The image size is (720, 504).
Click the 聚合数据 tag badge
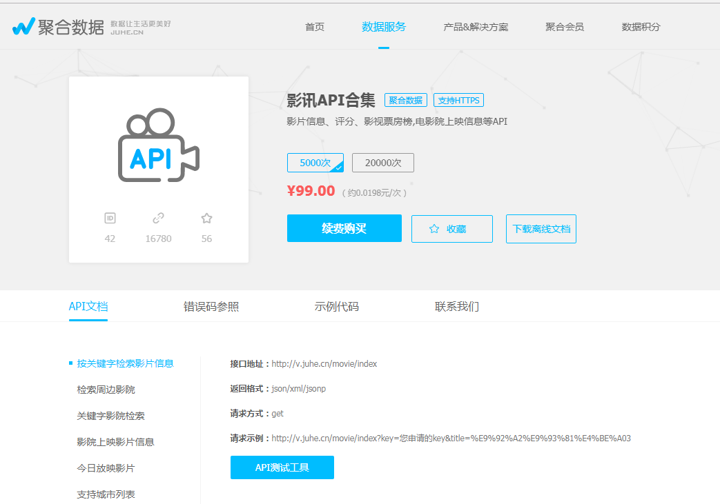coord(406,100)
